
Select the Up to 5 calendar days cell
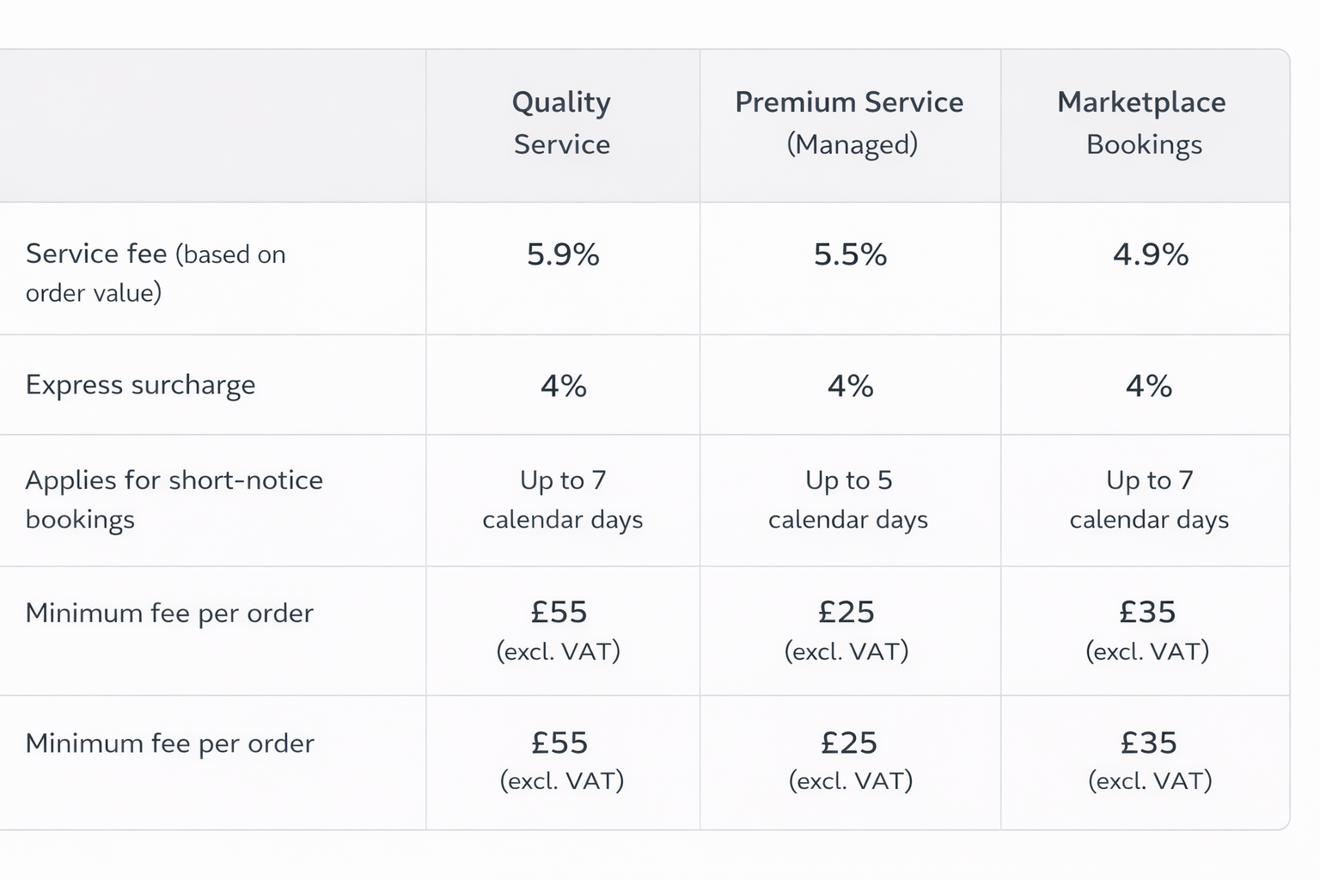pos(848,499)
